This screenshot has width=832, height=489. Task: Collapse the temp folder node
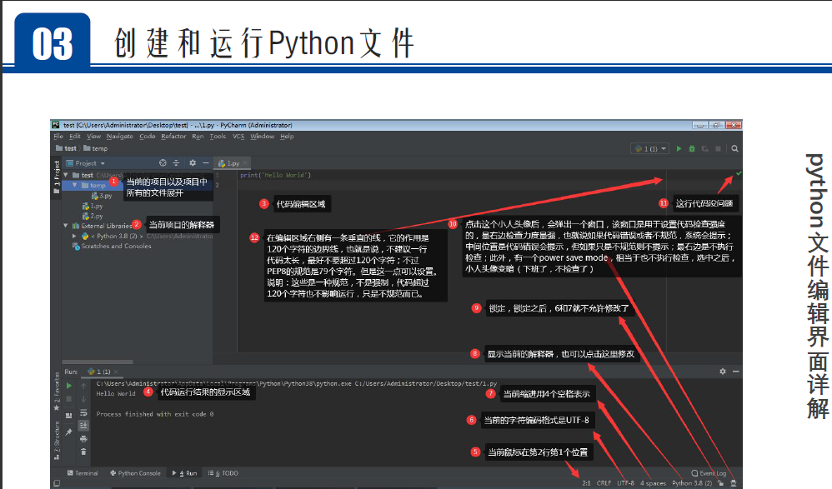coord(75,185)
